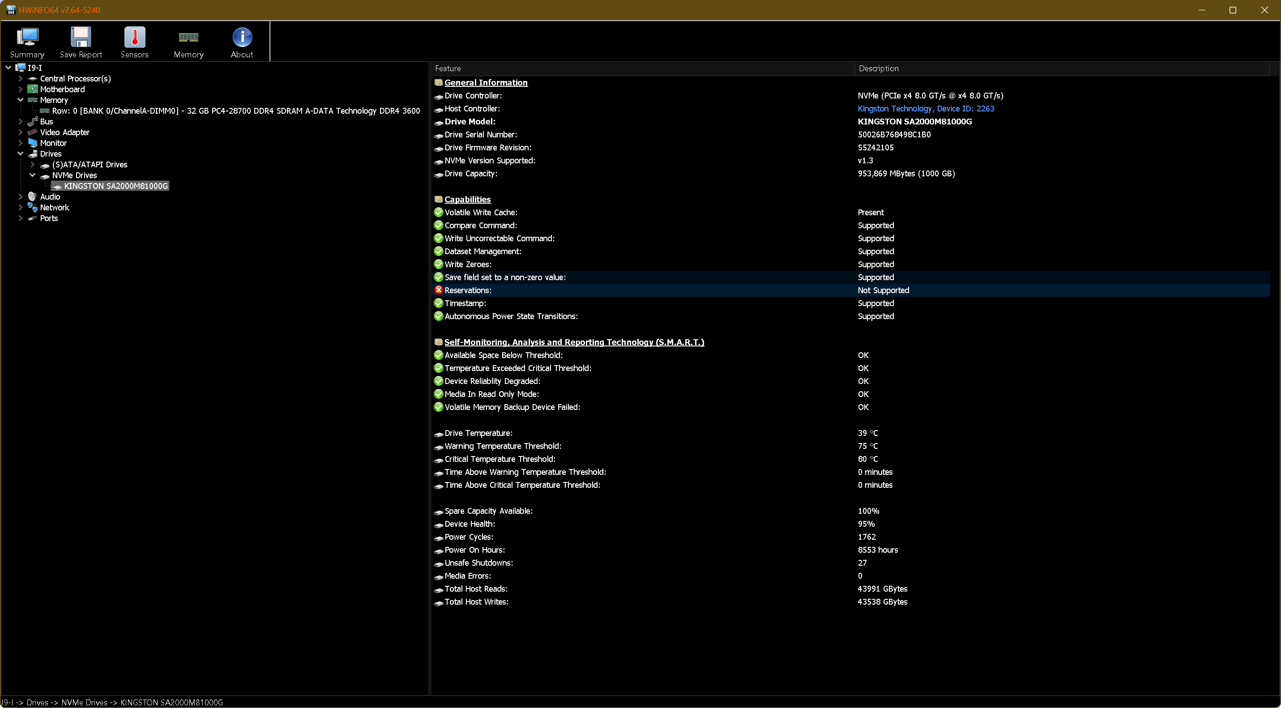Collapse the Memory tree node
The width and height of the screenshot is (1281, 708).
[21, 100]
